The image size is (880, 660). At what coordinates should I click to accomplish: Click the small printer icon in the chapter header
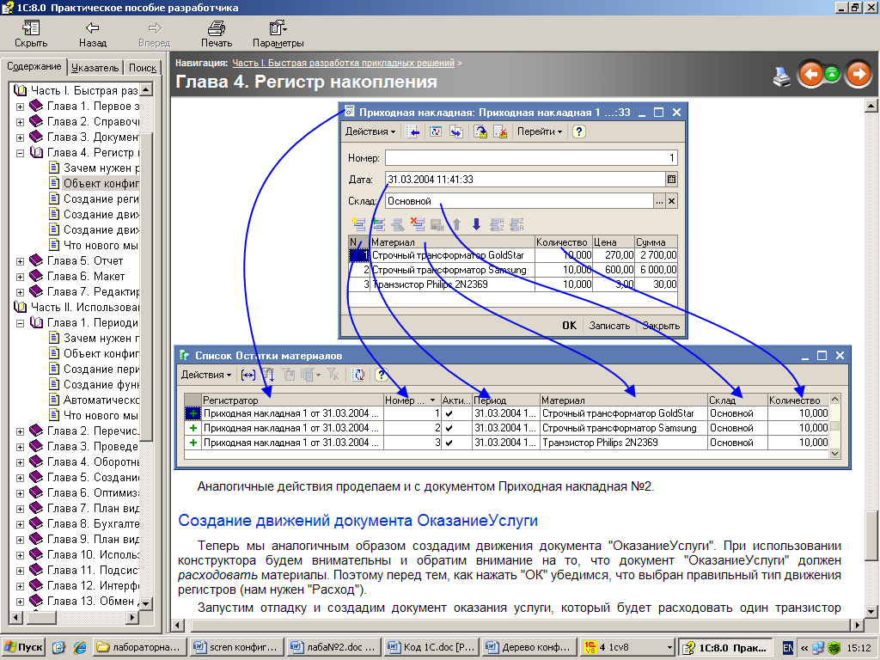click(x=781, y=76)
